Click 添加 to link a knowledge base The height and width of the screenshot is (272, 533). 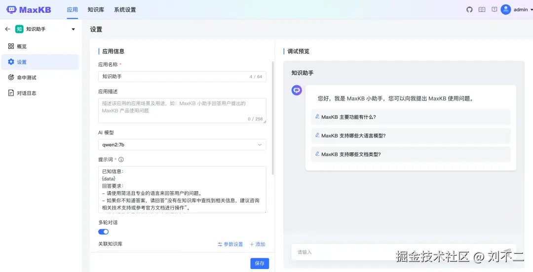[257, 244]
